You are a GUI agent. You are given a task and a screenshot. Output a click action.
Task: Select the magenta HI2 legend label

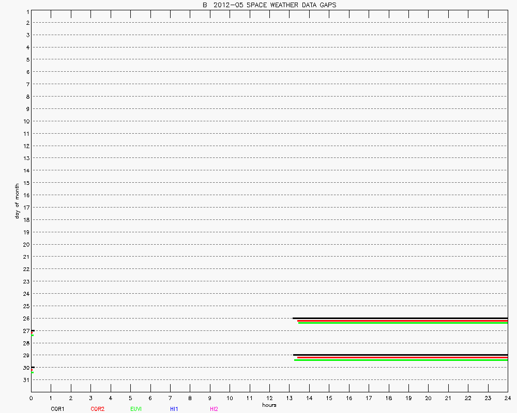click(214, 409)
